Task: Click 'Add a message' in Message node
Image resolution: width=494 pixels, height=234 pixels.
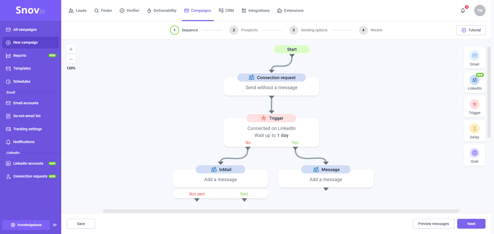Action: [x=326, y=180]
